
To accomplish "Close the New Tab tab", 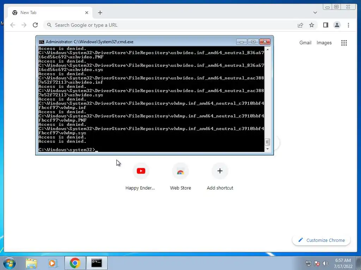I will pyautogui.click(x=87, y=13).
